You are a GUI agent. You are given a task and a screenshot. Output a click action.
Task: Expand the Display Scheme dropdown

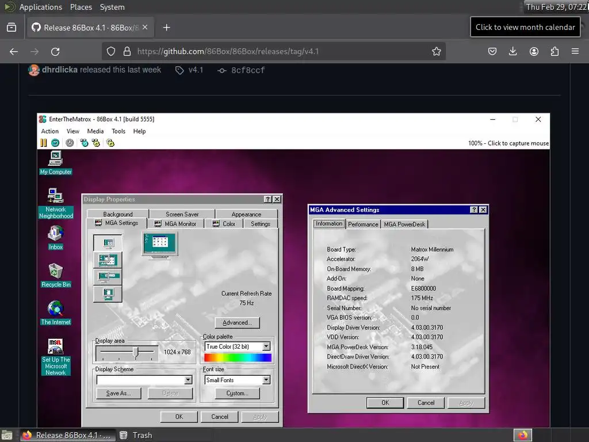coord(188,380)
